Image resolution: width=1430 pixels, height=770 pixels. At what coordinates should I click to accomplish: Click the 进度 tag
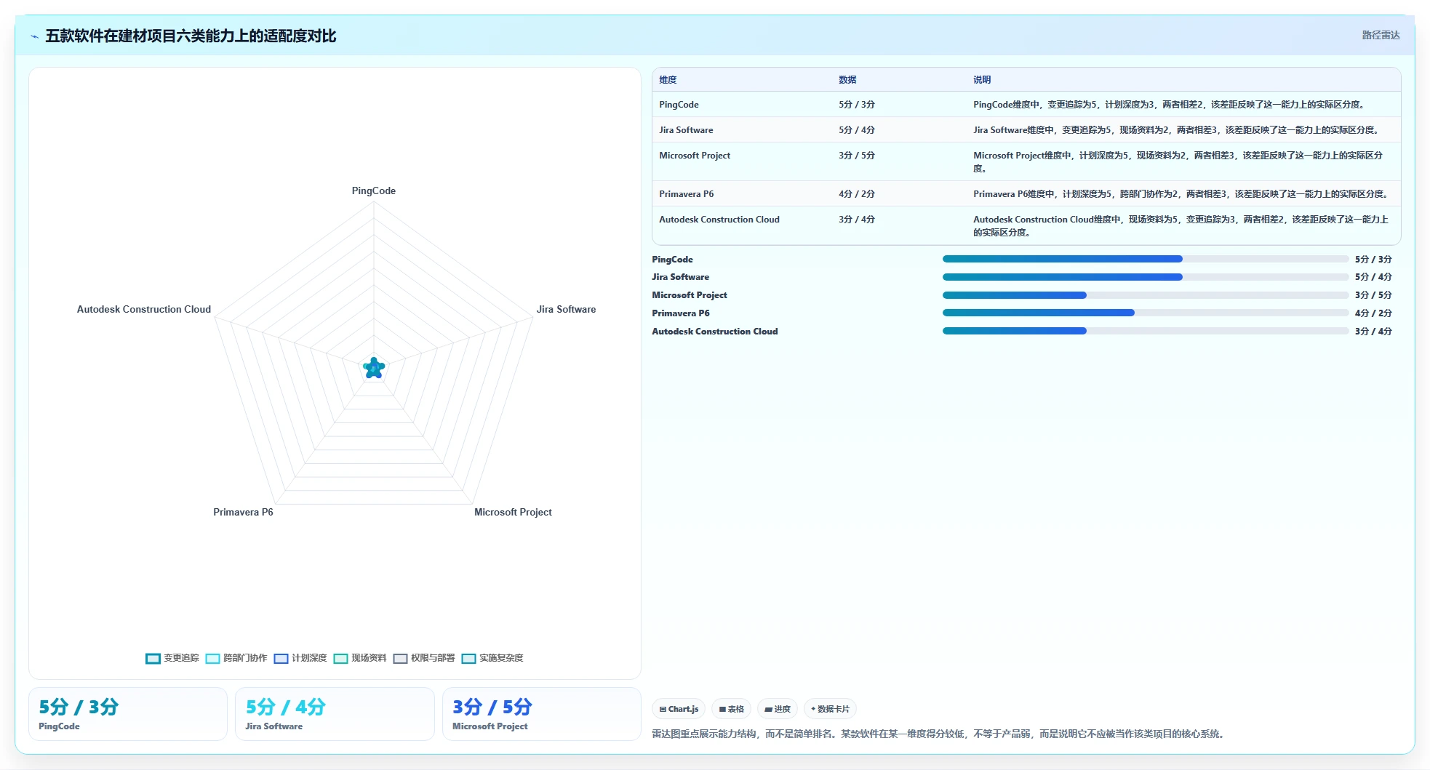pyautogui.click(x=778, y=709)
